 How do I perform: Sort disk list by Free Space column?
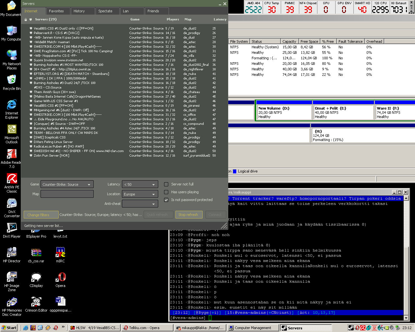[309, 41]
